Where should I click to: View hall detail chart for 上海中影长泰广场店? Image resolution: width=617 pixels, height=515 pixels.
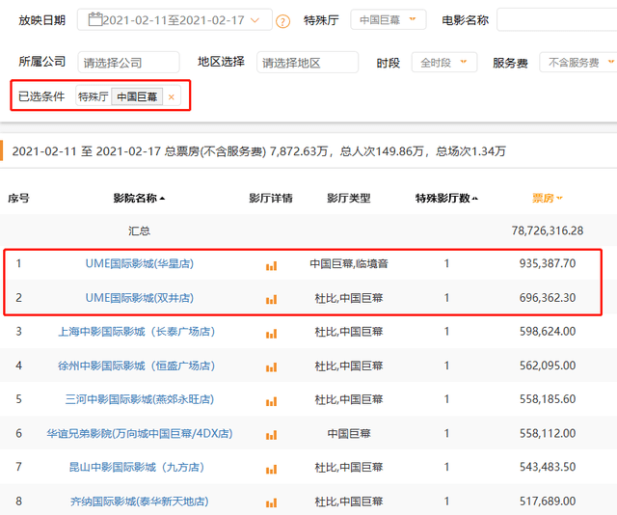tap(271, 334)
